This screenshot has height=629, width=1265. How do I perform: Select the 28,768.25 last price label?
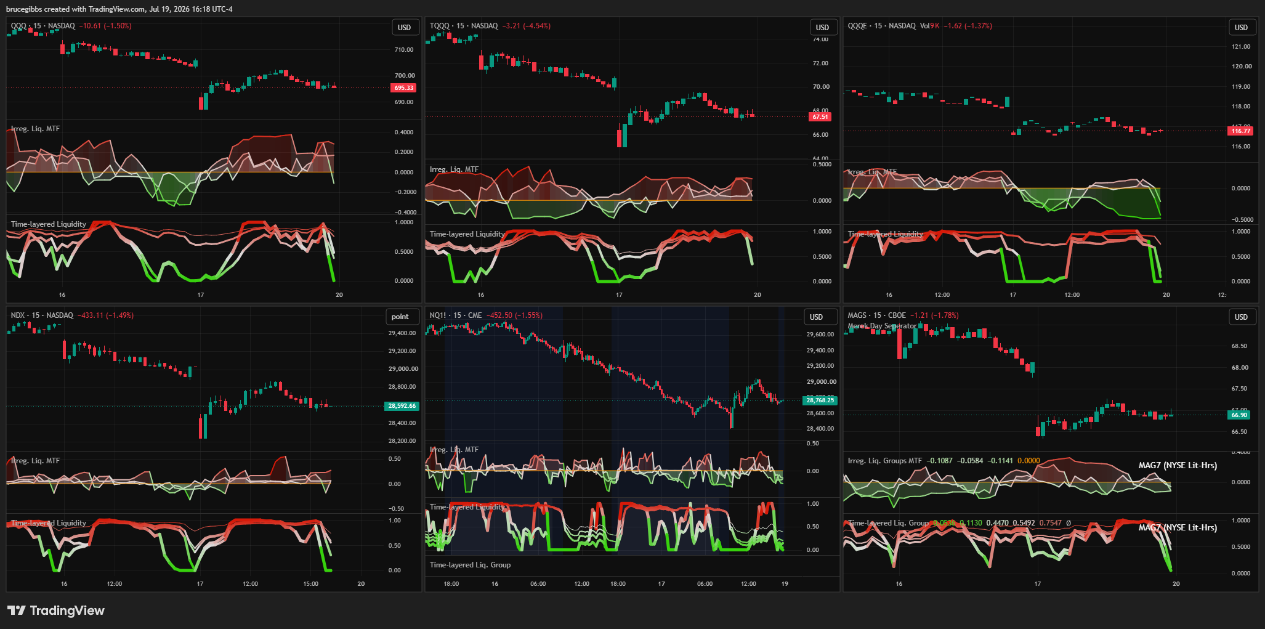[820, 400]
